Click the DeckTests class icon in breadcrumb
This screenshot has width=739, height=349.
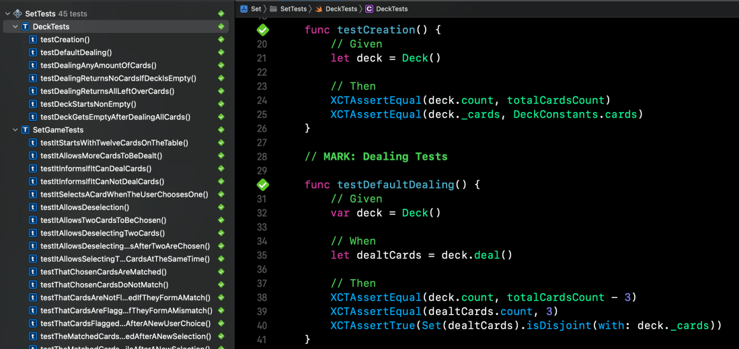[x=369, y=9]
